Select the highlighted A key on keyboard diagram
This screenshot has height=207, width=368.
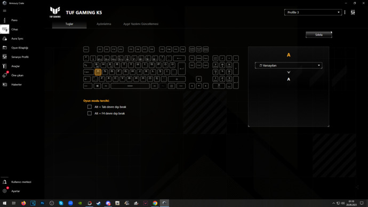(98, 72)
